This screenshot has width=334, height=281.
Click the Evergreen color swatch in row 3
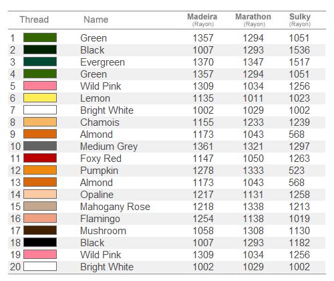(40, 62)
